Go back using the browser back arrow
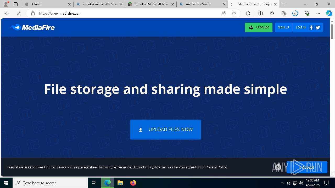The width and height of the screenshot is (335, 188). (x=7, y=13)
